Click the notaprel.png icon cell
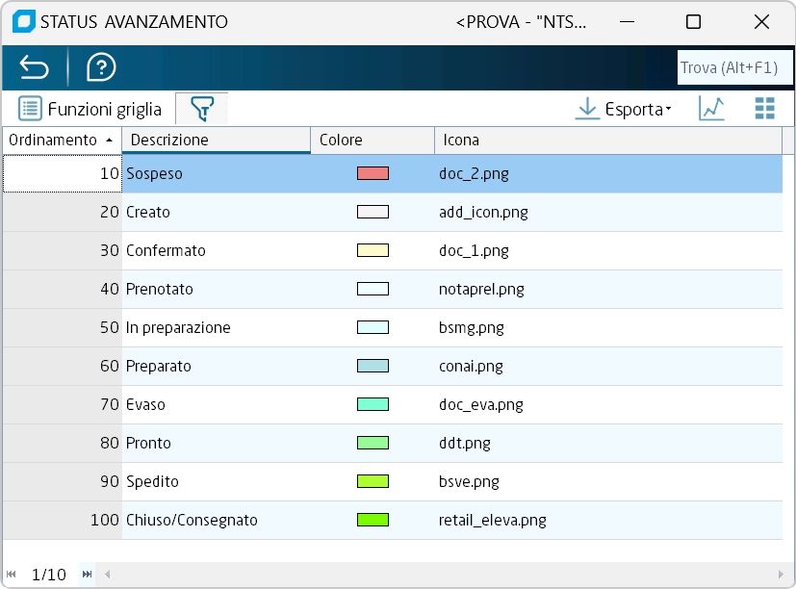Image resolution: width=796 pixels, height=589 pixels. 608,290
